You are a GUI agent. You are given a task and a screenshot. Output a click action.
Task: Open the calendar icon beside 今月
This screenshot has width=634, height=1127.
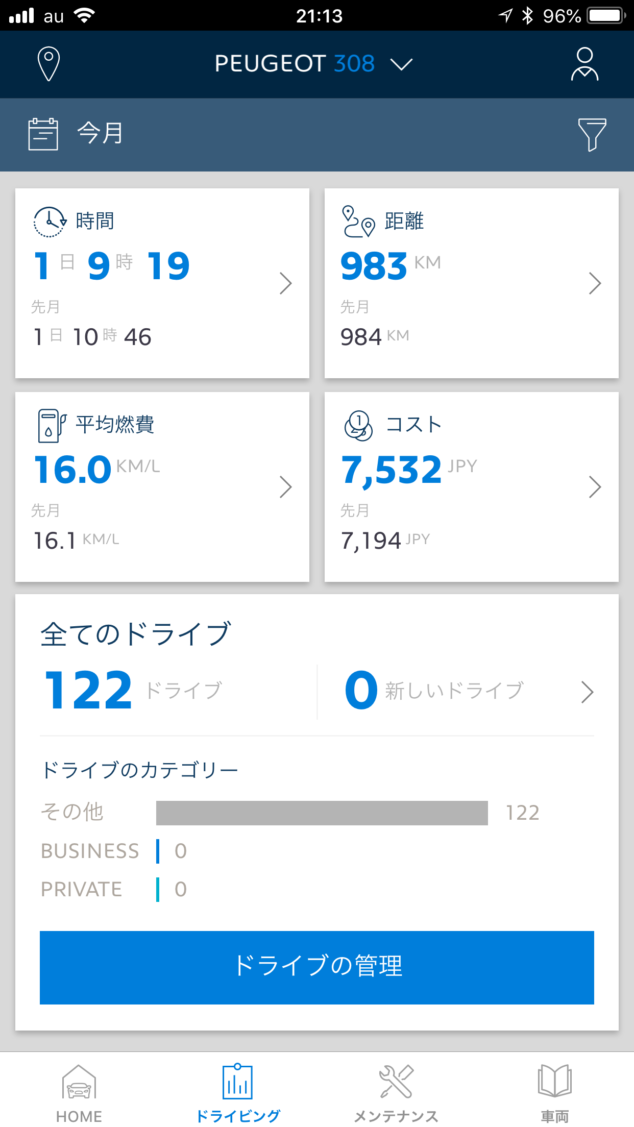43,134
